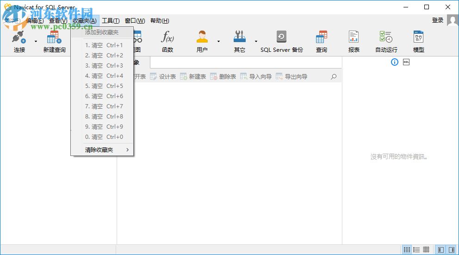Select Add to Favorites (添加到收藏夹)
Viewport: 459px width, 255px height.
click(x=102, y=32)
